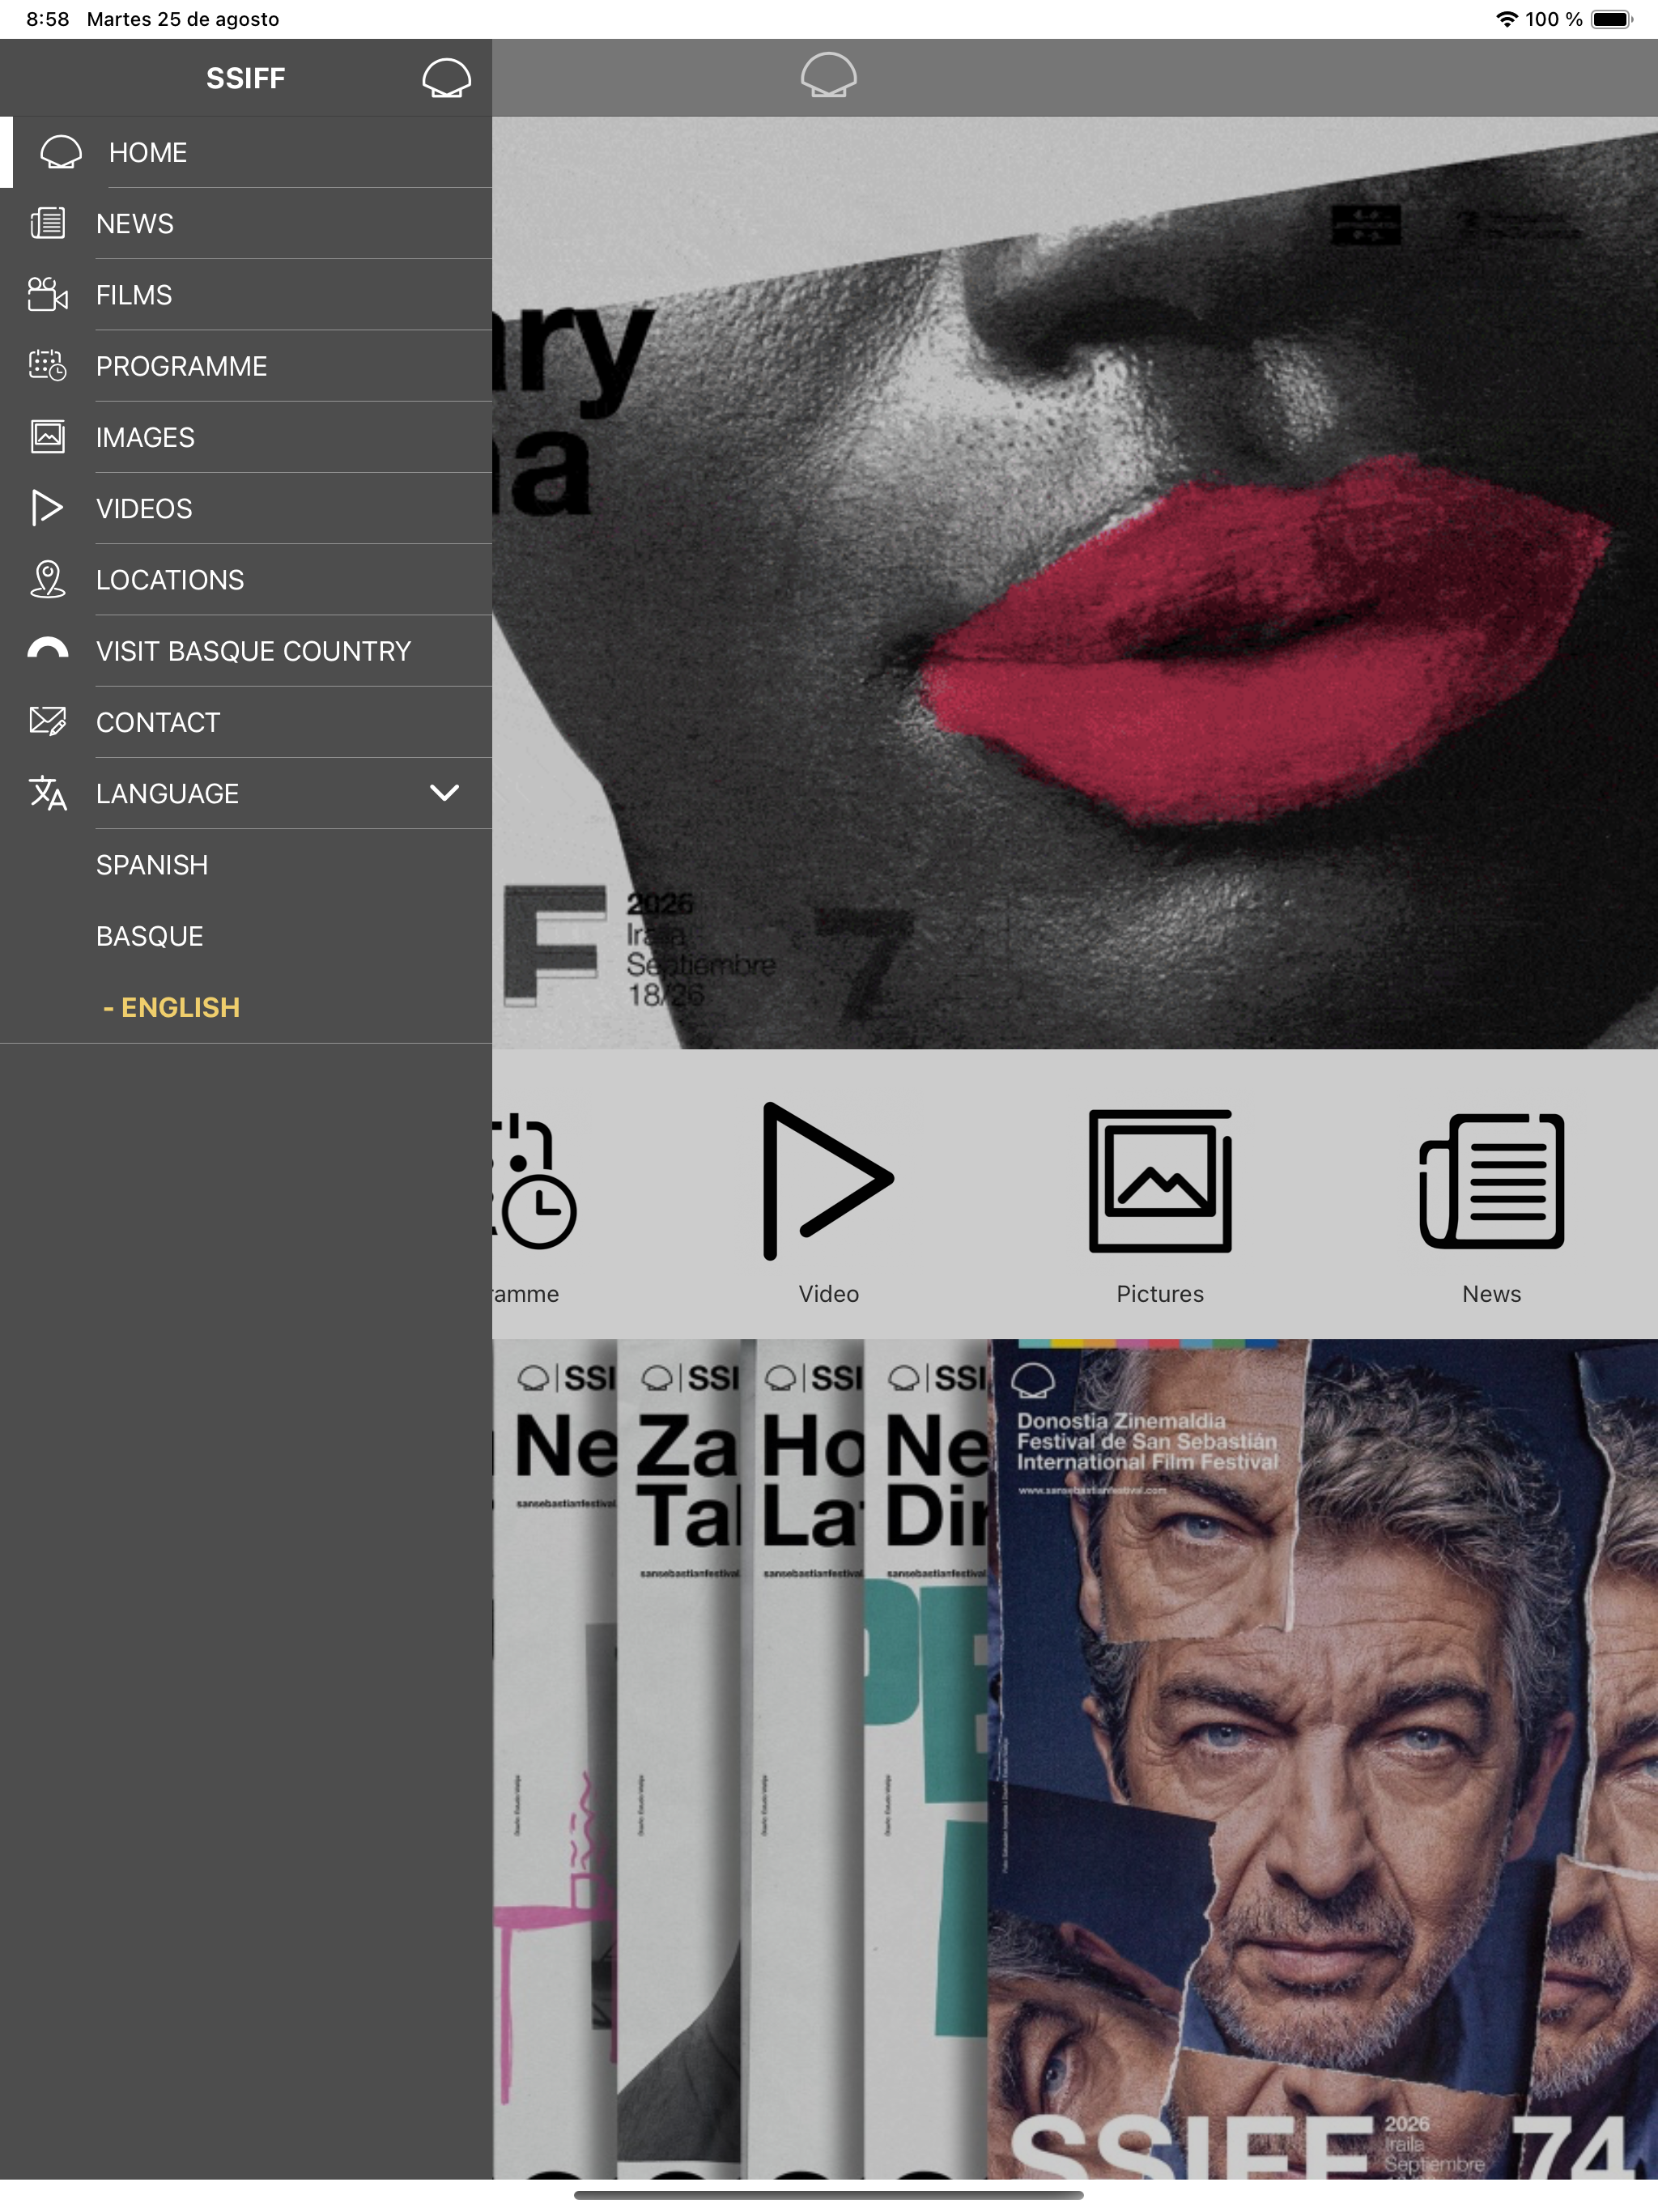Open the CONTACT menu item
1658x2212 pixels.
pos(246,722)
